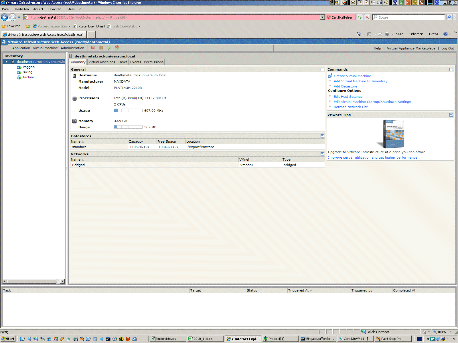
Task: Click the swing virtual machine icon
Action: pyautogui.click(x=19, y=72)
